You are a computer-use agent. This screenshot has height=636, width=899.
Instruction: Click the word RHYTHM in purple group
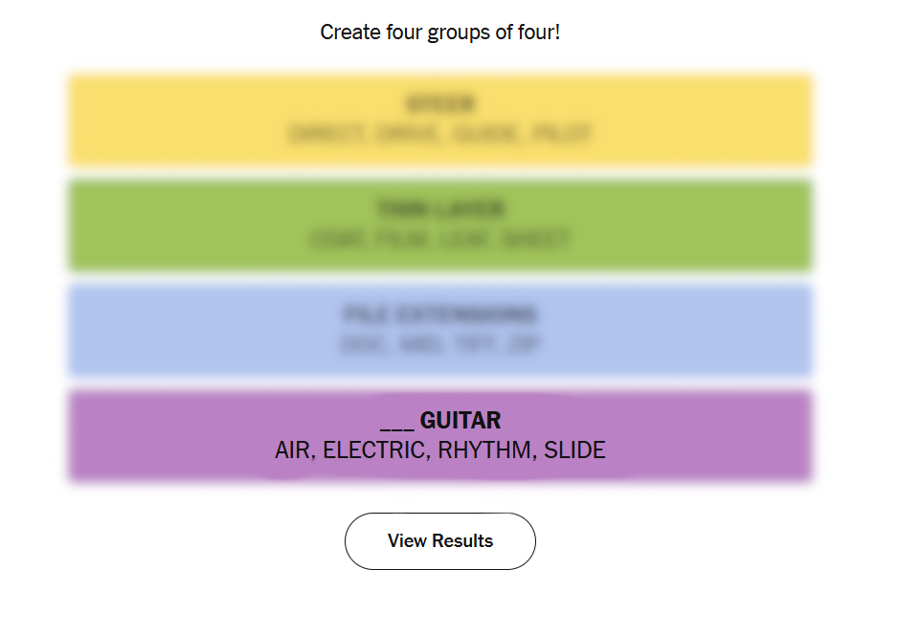click(x=485, y=450)
